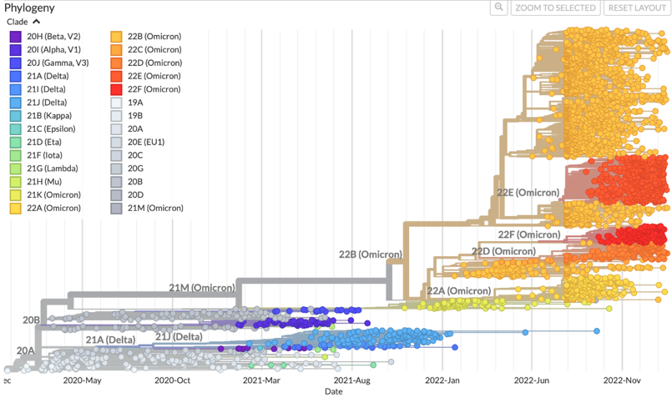Collapse the Clade legend chevron
This screenshot has width=672, height=403.
37,22
